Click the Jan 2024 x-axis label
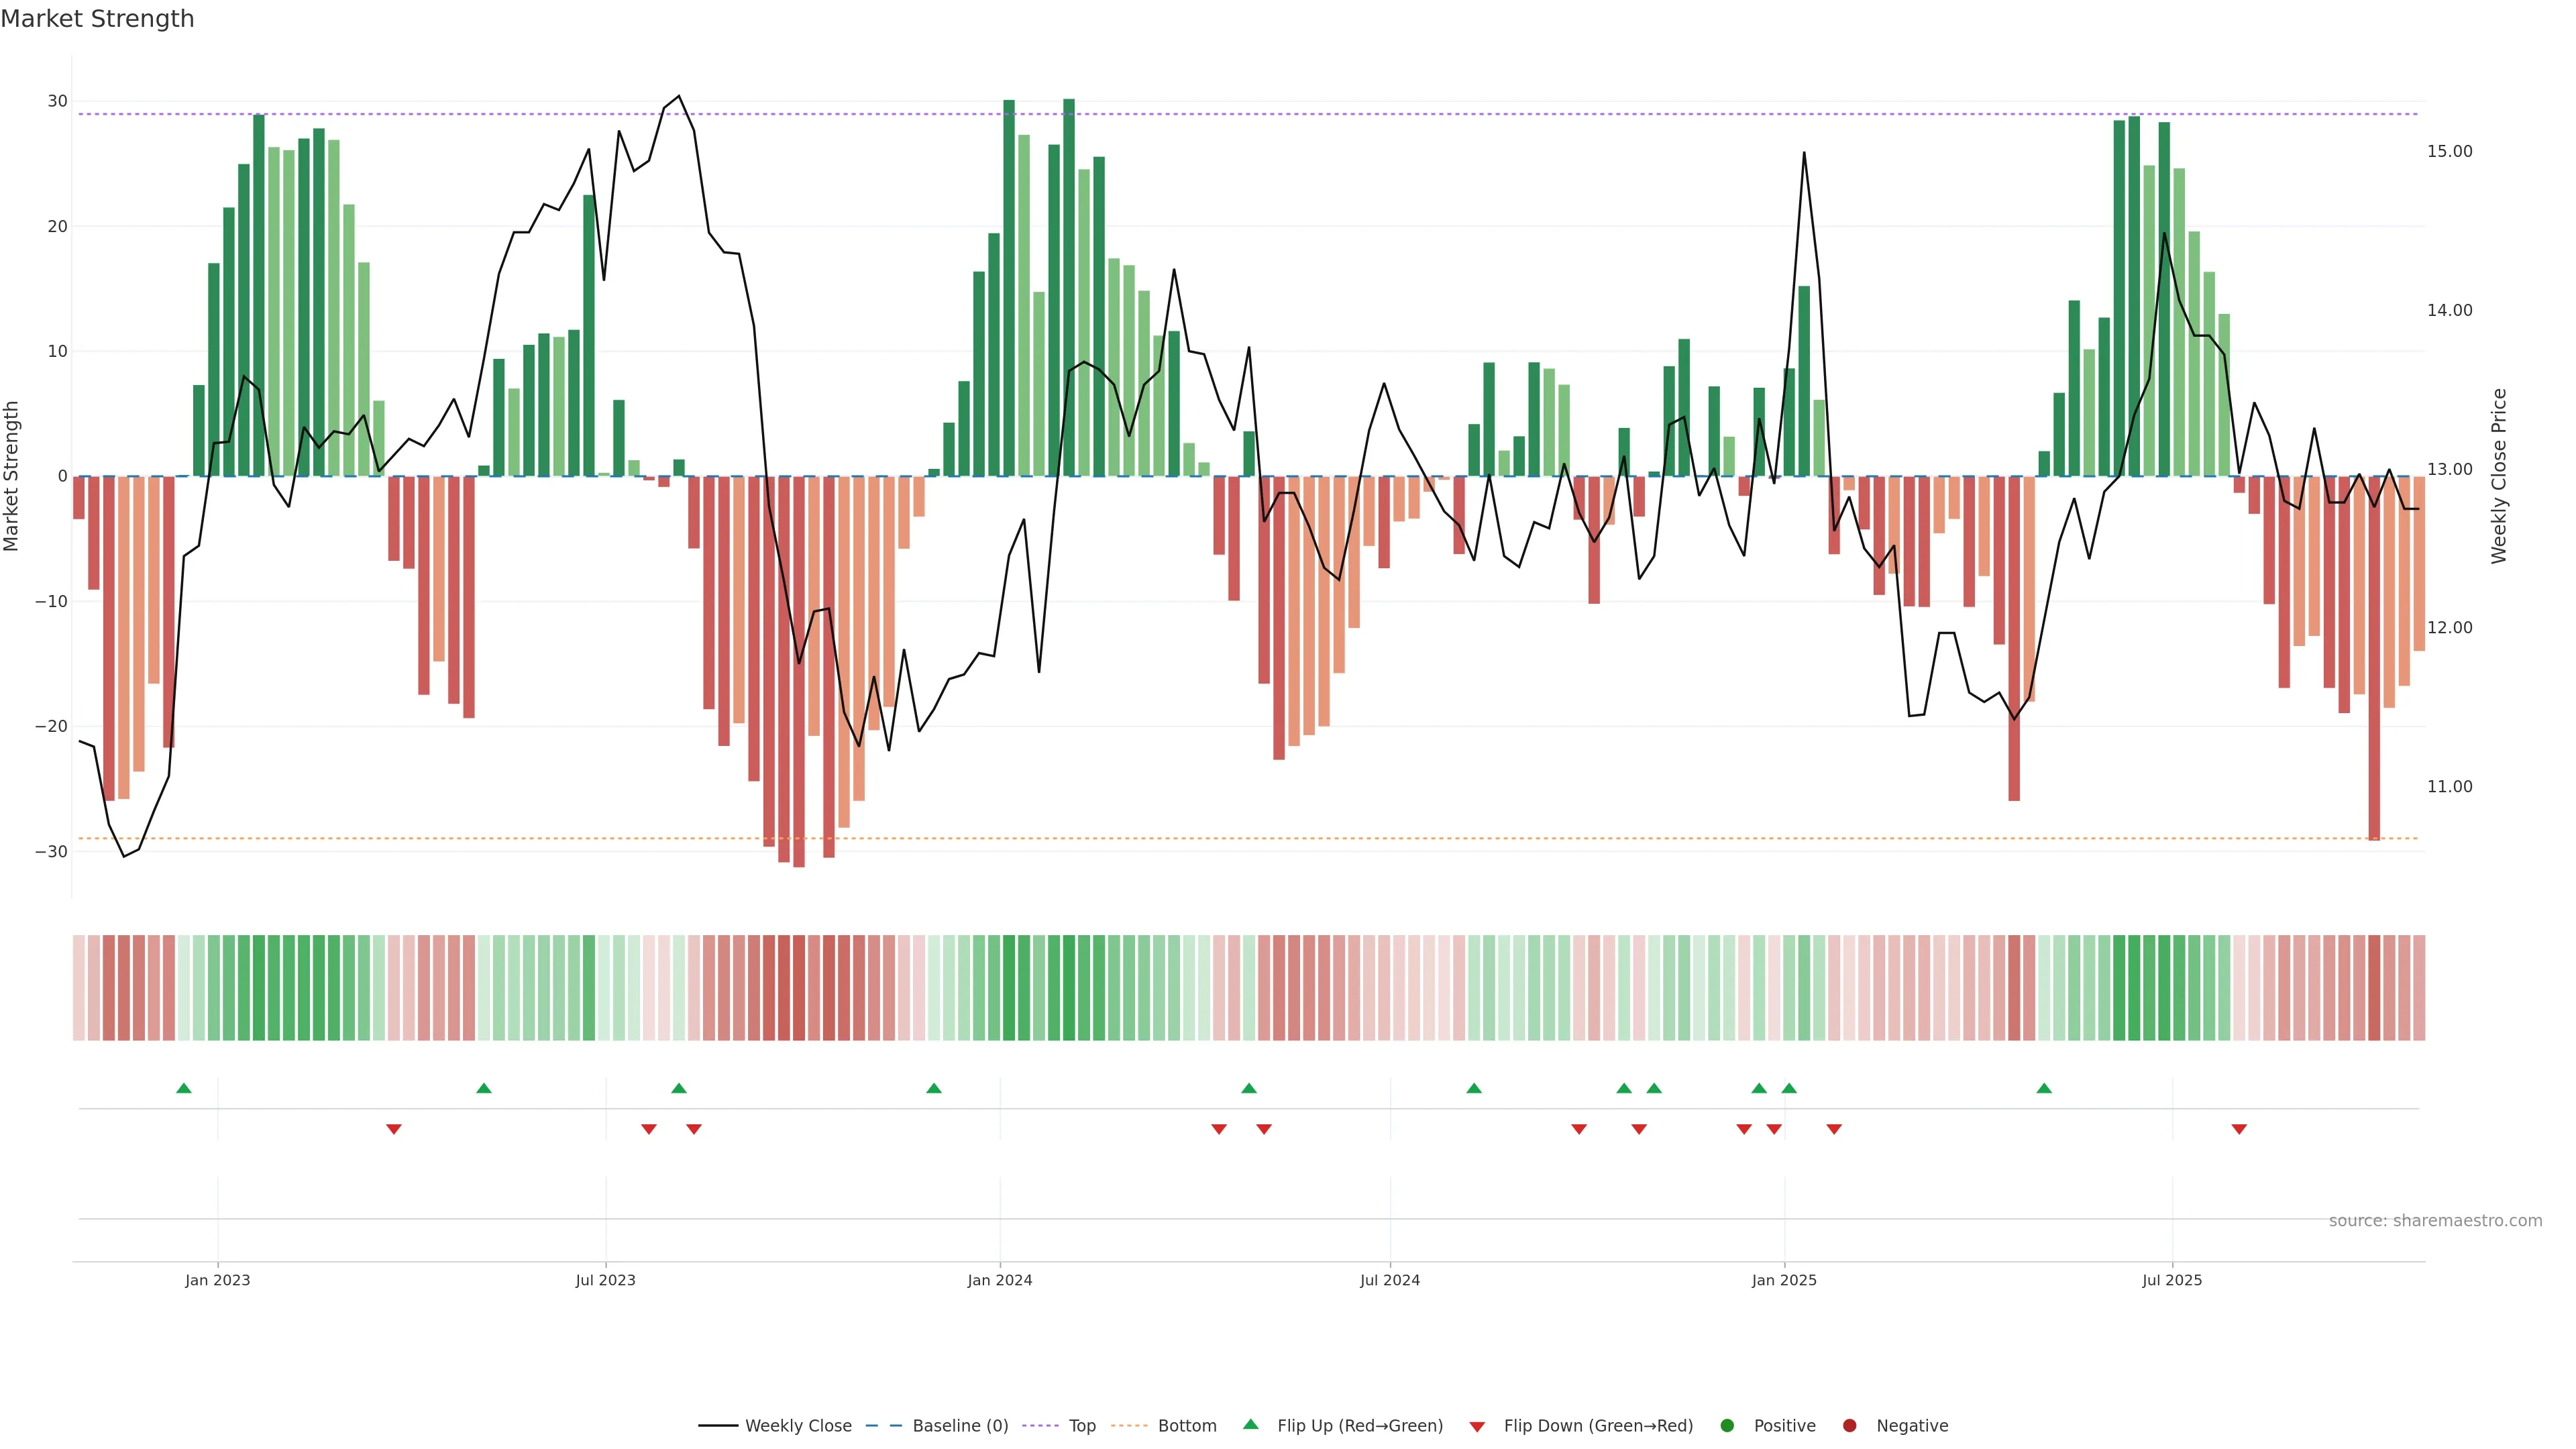Screen dimensions: 2576x1449 pyautogui.click(x=1000, y=1280)
